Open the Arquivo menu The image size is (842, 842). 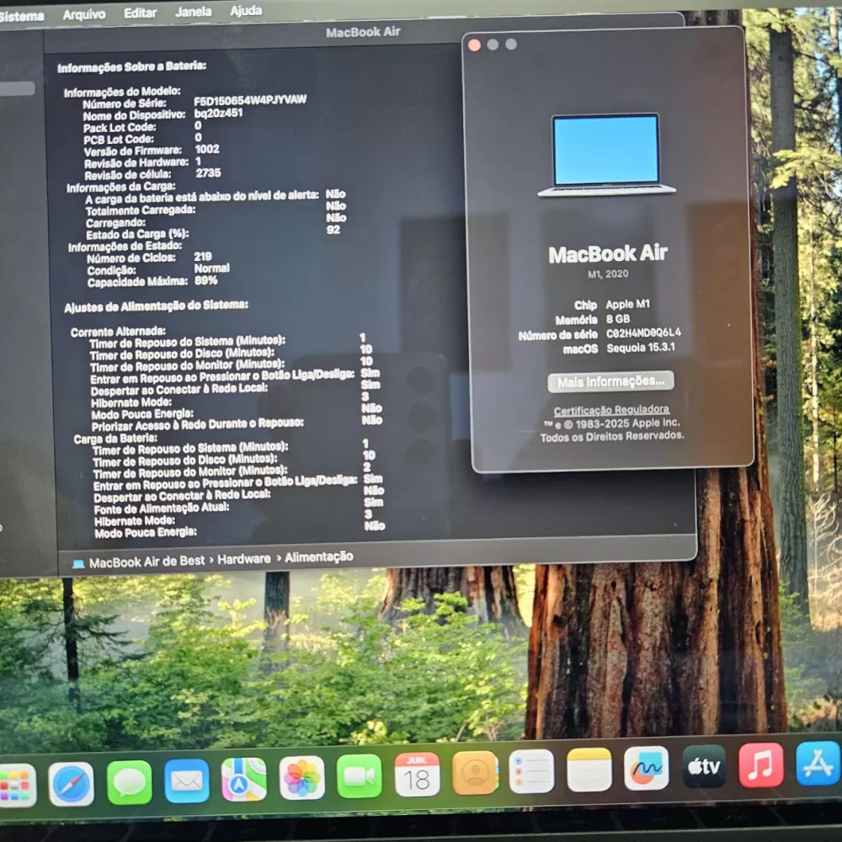click(84, 14)
